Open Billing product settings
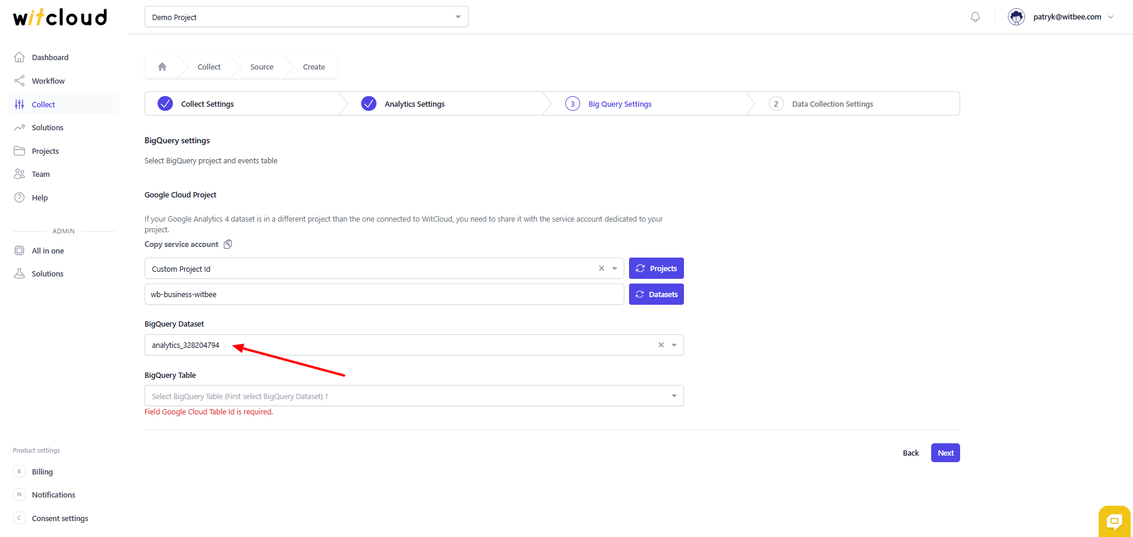The image size is (1133, 537). 42,472
